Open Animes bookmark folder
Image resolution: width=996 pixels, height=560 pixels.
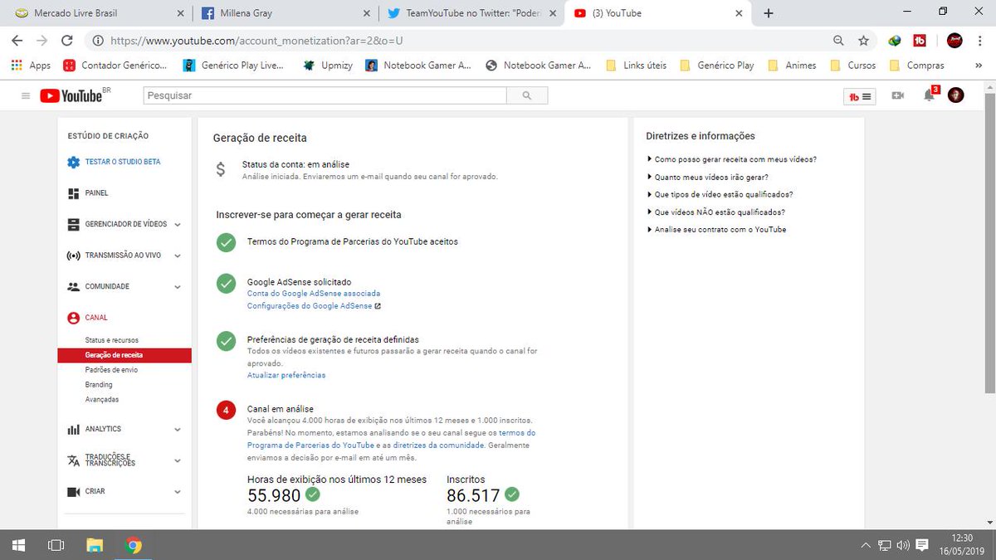tap(792, 65)
